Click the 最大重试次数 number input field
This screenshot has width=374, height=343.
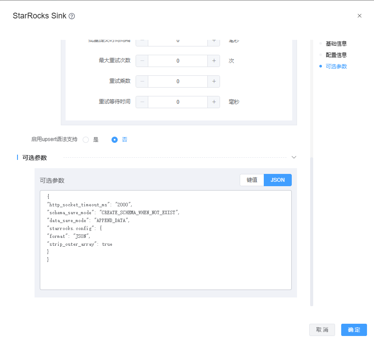[x=178, y=61]
